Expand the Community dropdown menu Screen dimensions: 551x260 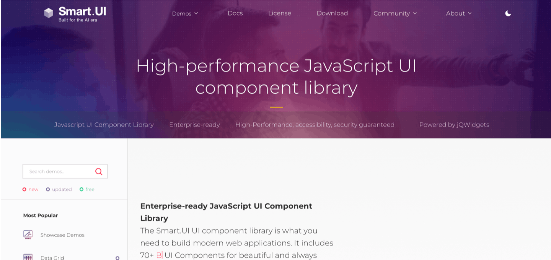[395, 13]
